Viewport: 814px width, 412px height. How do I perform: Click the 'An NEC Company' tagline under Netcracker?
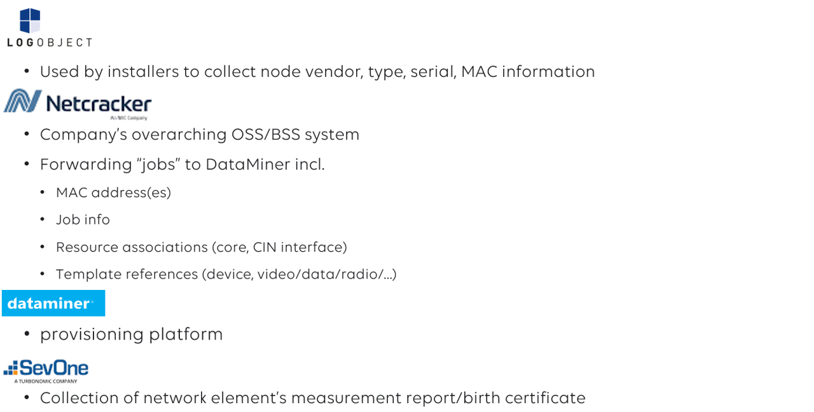click(x=128, y=118)
